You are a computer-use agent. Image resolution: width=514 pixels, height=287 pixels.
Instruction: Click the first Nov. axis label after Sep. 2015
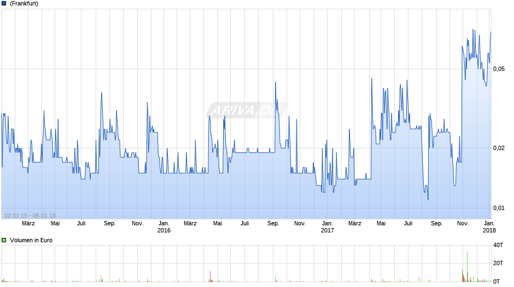coord(138,223)
